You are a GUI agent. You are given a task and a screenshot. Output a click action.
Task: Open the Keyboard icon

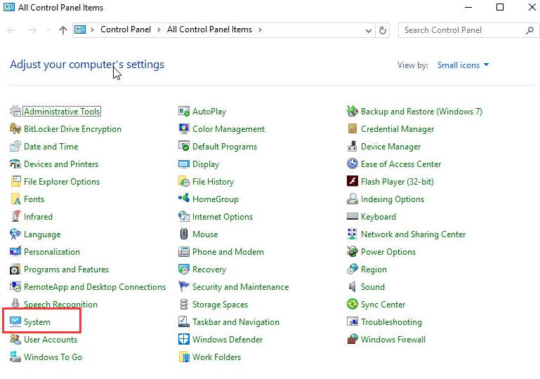coord(353,217)
